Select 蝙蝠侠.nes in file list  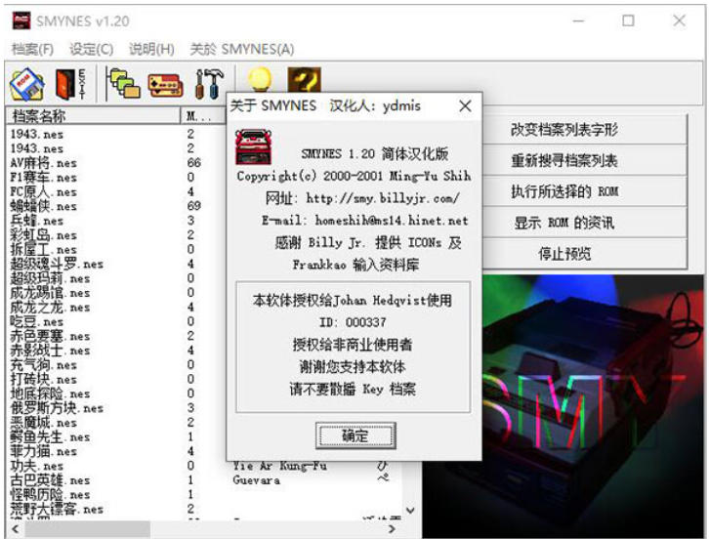tap(44, 206)
